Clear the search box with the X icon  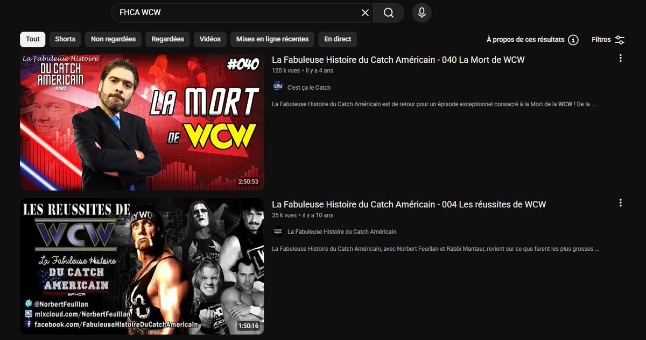pyautogui.click(x=365, y=12)
